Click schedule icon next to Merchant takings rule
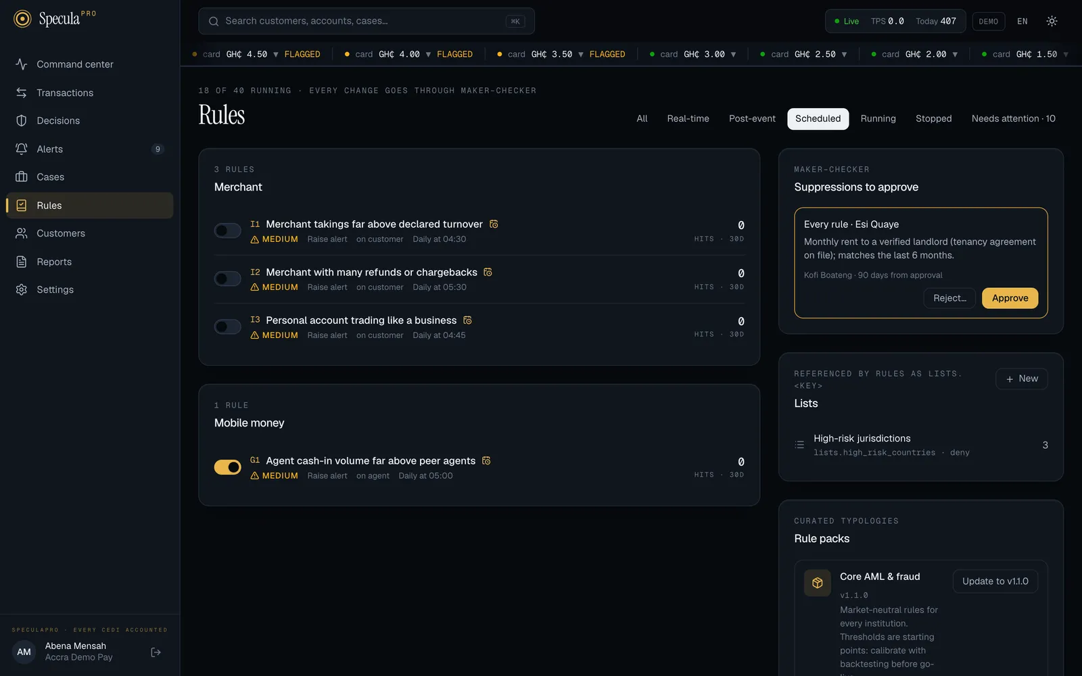The width and height of the screenshot is (1082, 676). (494, 224)
